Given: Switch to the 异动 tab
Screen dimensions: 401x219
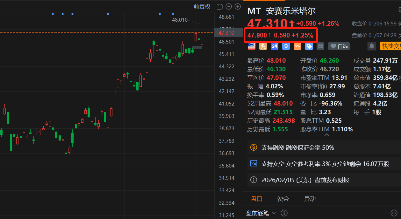Looking at the screenshot, I should (x=310, y=199).
